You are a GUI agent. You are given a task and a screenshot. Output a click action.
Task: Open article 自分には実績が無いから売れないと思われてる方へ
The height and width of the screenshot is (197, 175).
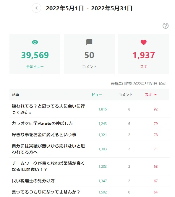coord(48,149)
